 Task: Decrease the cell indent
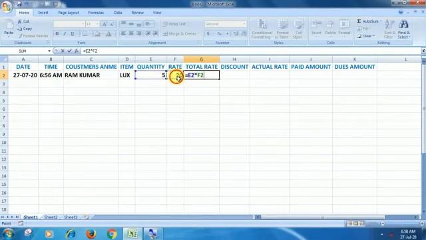coord(148,33)
